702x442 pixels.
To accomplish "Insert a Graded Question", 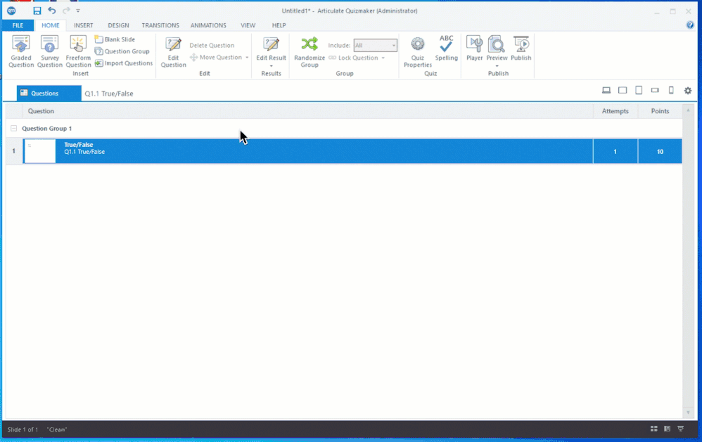I will tap(21, 51).
